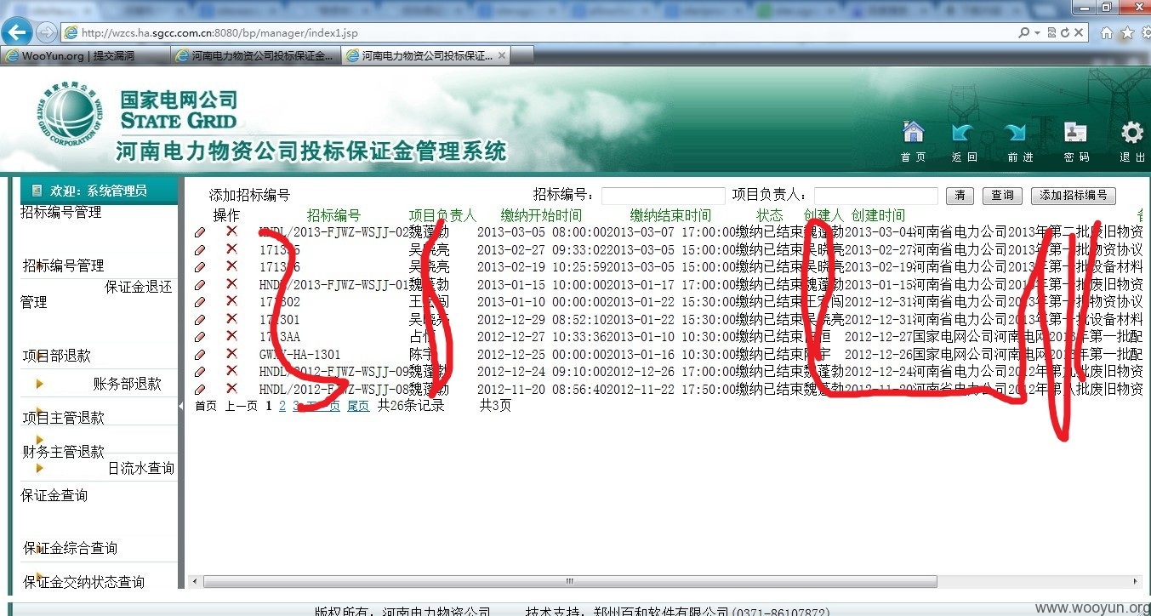The image size is (1151, 616).
Task: Edit the GWXX-HA-1301 row
Action: 200,354
